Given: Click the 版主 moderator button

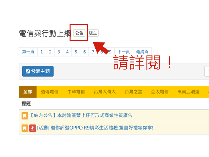Looking at the screenshot, I should point(93,33).
